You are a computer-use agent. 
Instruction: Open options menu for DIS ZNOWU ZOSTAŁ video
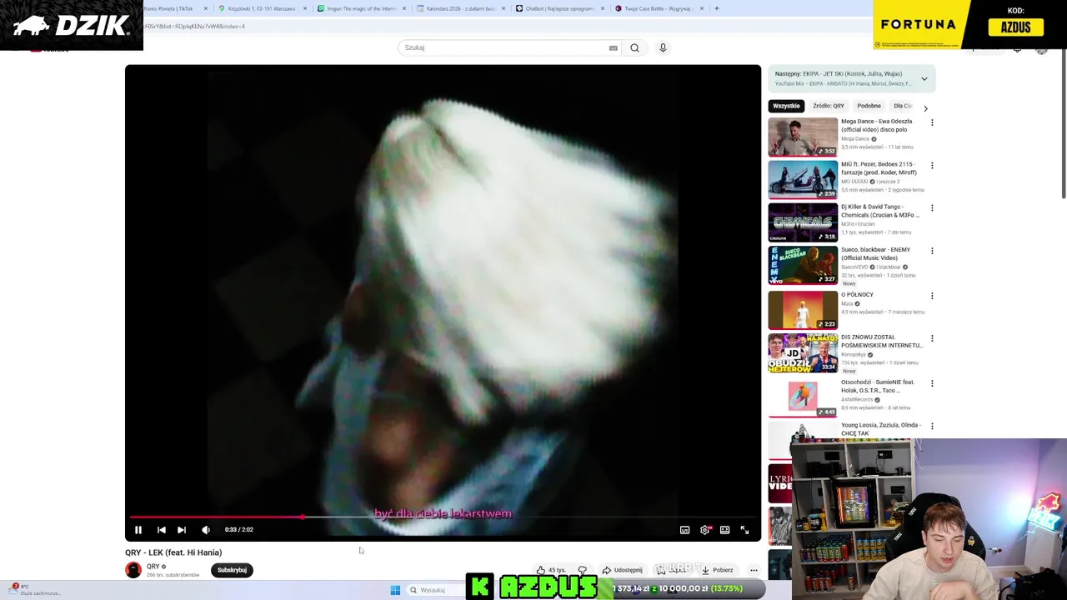tap(932, 338)
